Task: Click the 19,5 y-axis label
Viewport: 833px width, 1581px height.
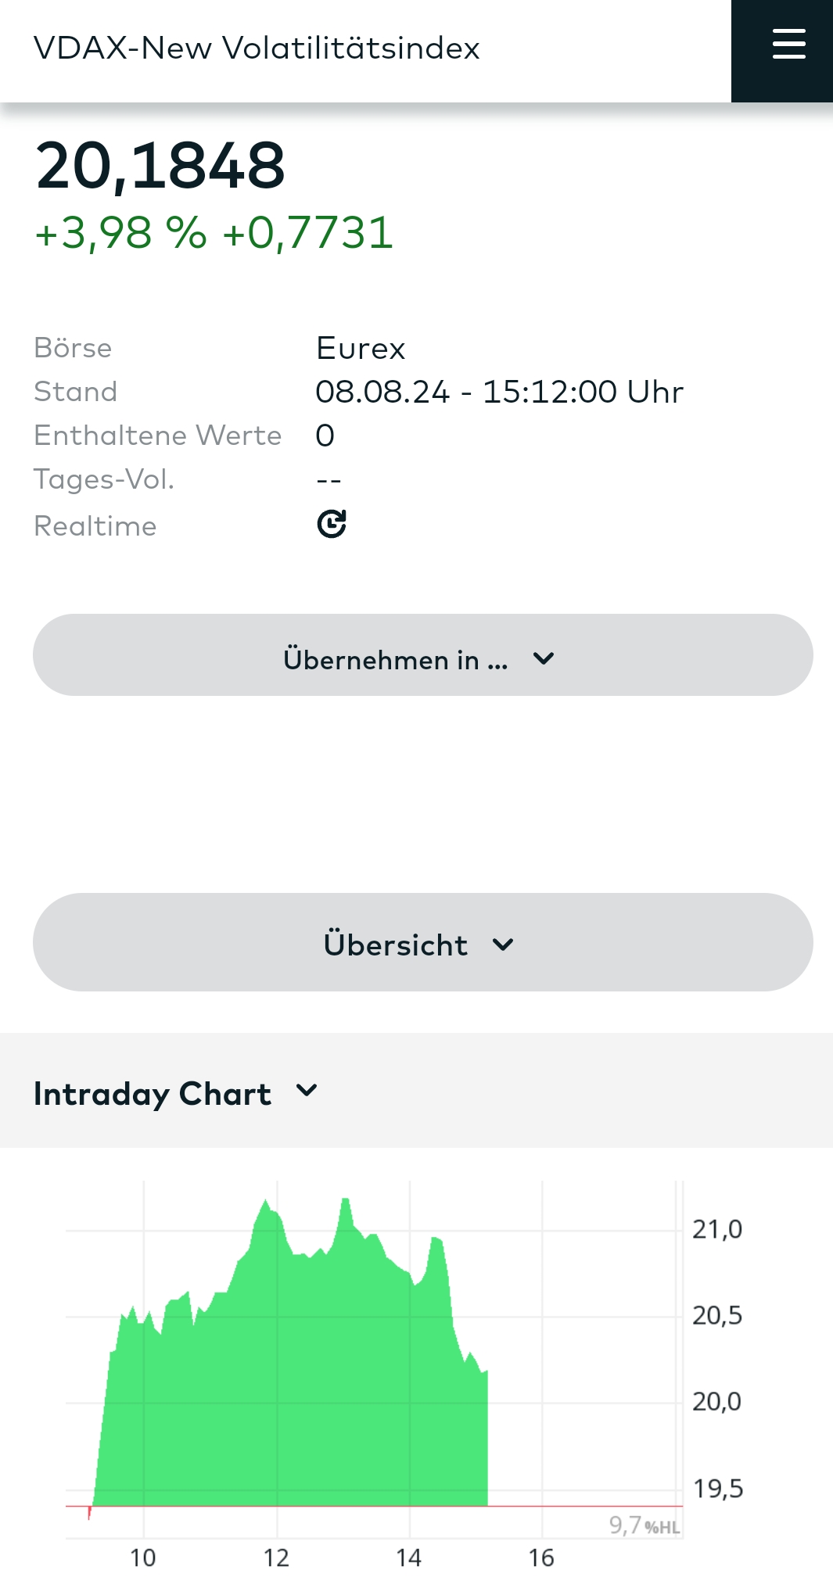Action: 717,1489
